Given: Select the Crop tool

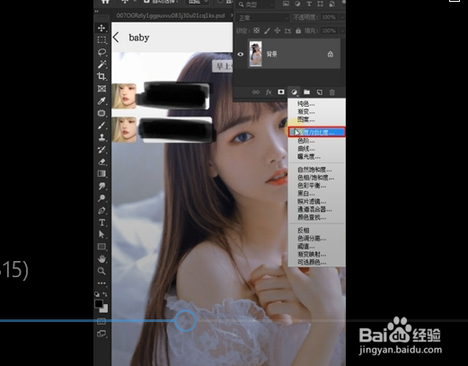Looking at the screenshot, I should click(x=102, y=76).
